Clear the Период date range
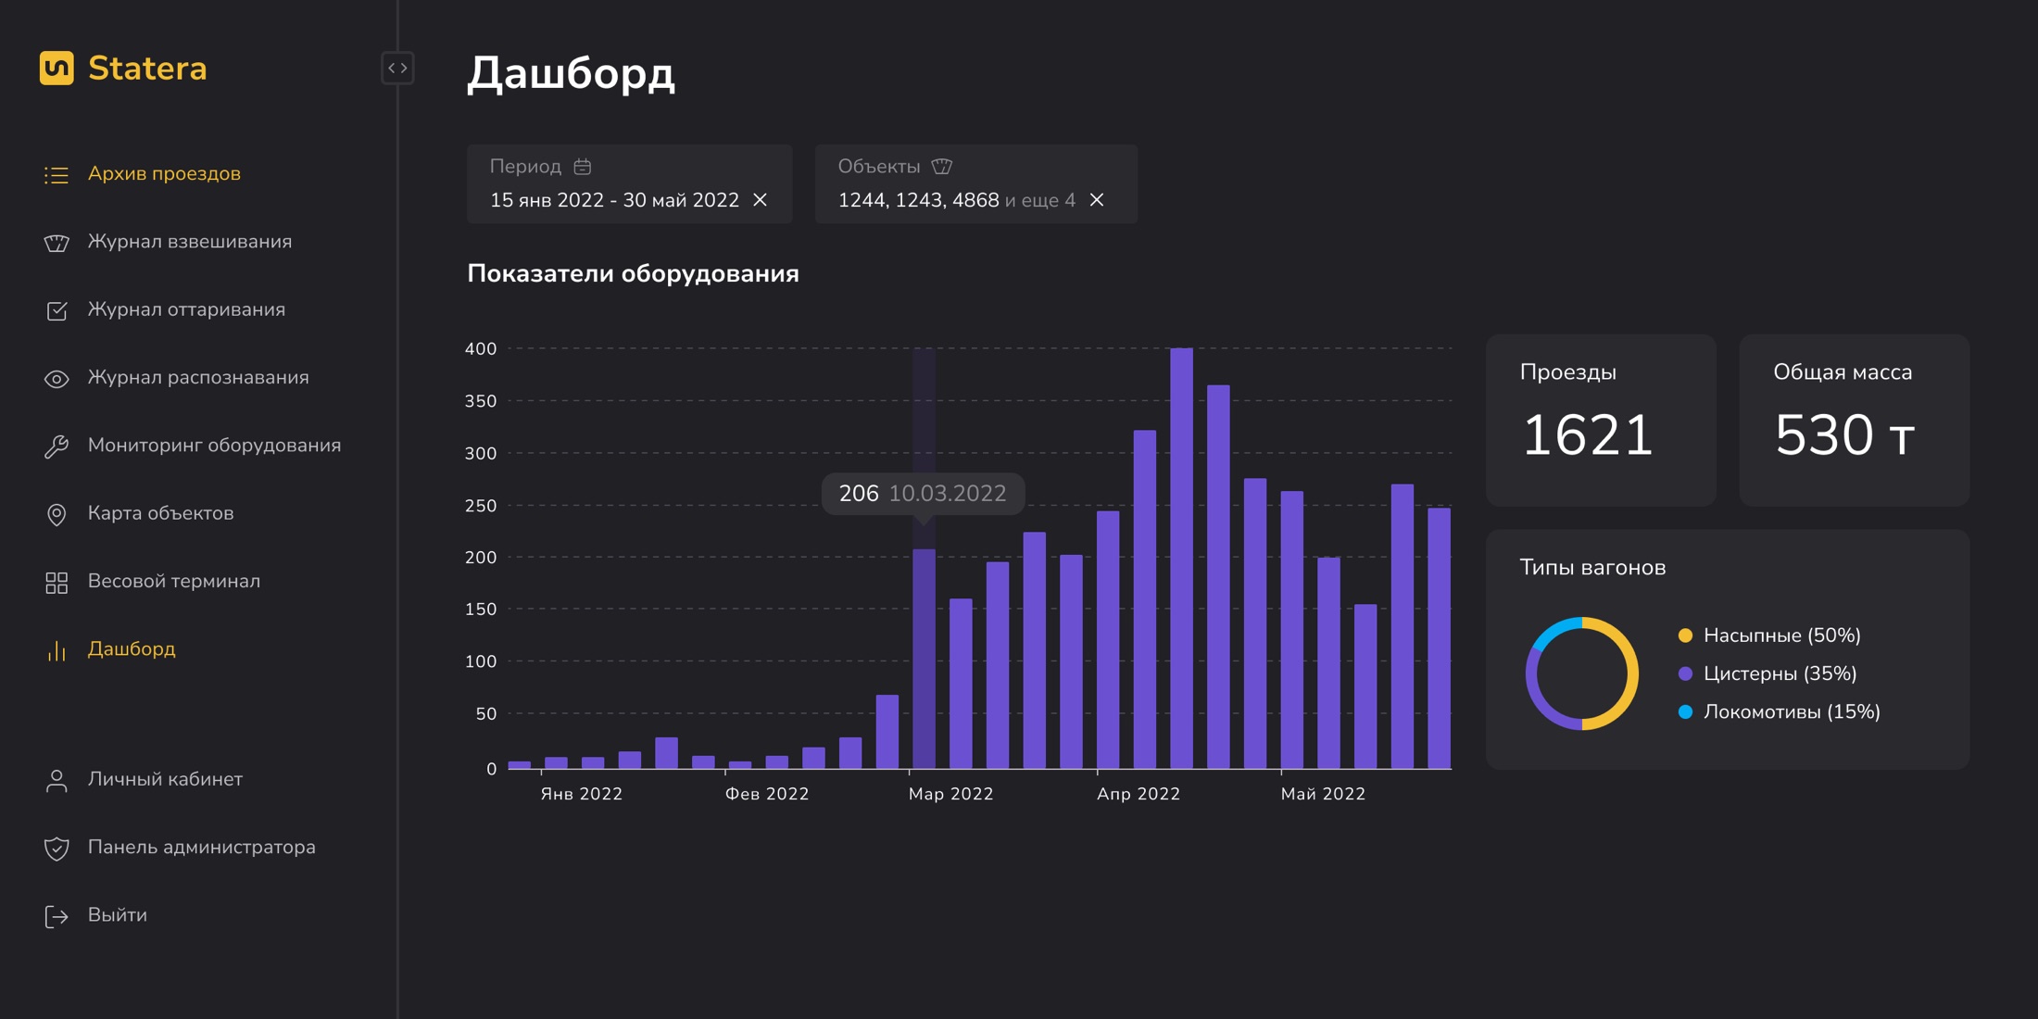This screenshot has height=1019, width=2038. [761, 200]
